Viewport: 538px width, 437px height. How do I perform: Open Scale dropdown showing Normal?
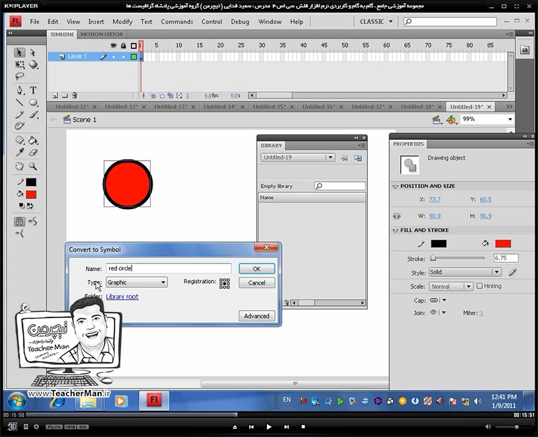click(x=451, y=286)
